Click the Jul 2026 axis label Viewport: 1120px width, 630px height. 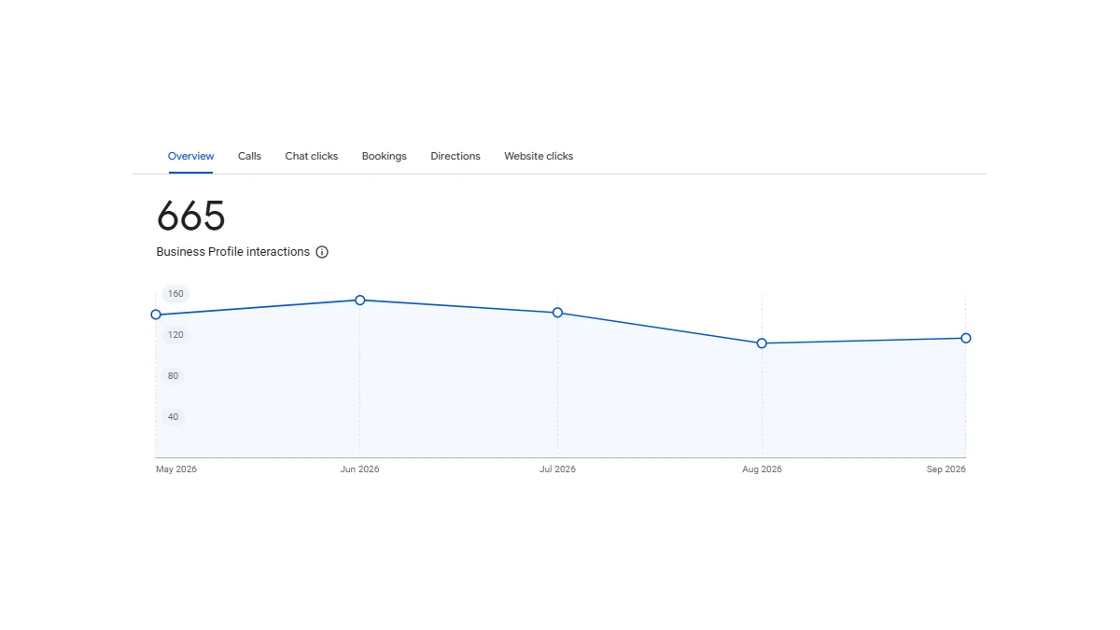(x=557, y=469)
